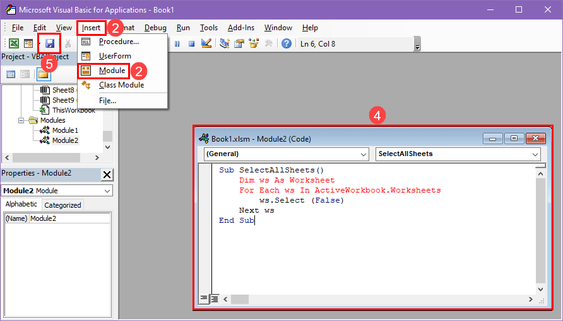563x321 pixels.
Task: Open the Add-Ins menu
Action: pos(241,28)
